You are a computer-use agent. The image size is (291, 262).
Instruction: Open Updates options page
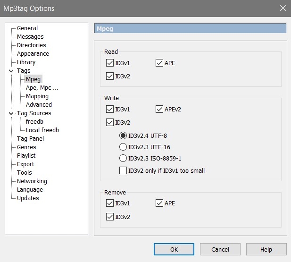click(28, 198)
